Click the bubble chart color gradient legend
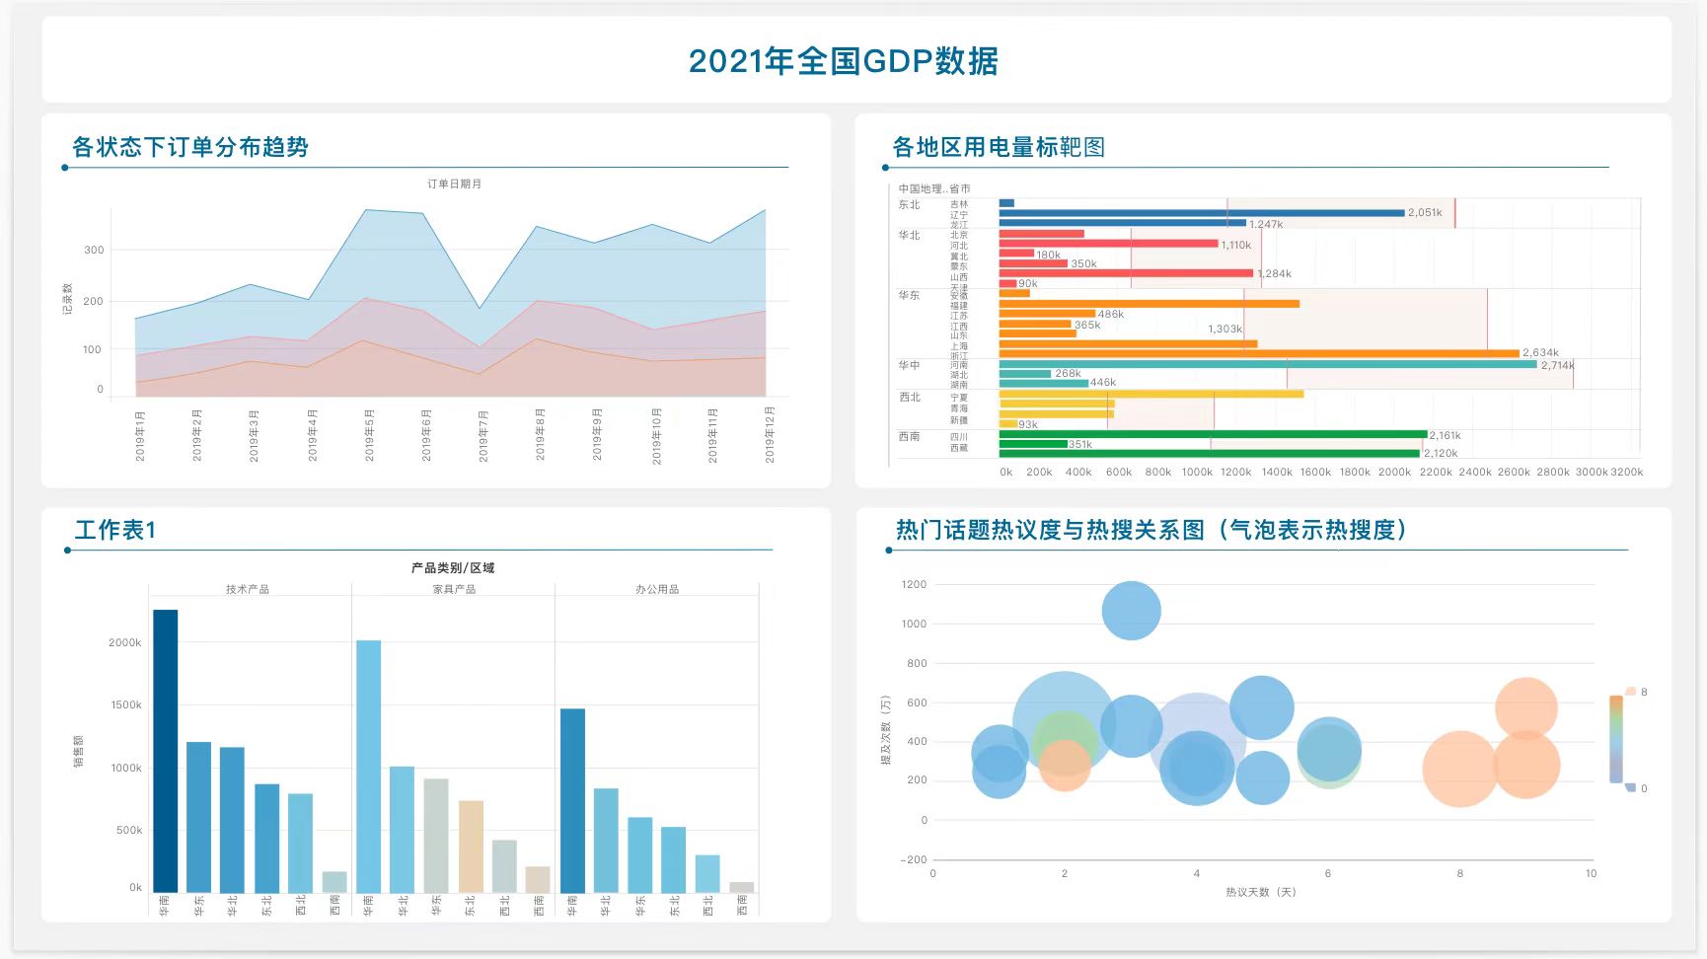The height and width of the screenshot is (959, 1707). tap(1616, 740)
